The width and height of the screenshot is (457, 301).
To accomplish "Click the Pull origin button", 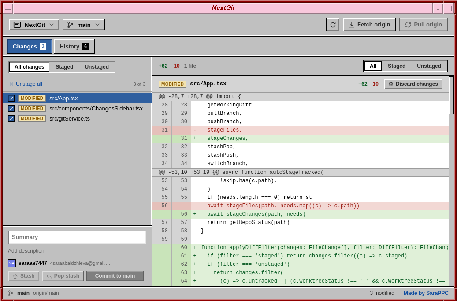I will (424, 25).
